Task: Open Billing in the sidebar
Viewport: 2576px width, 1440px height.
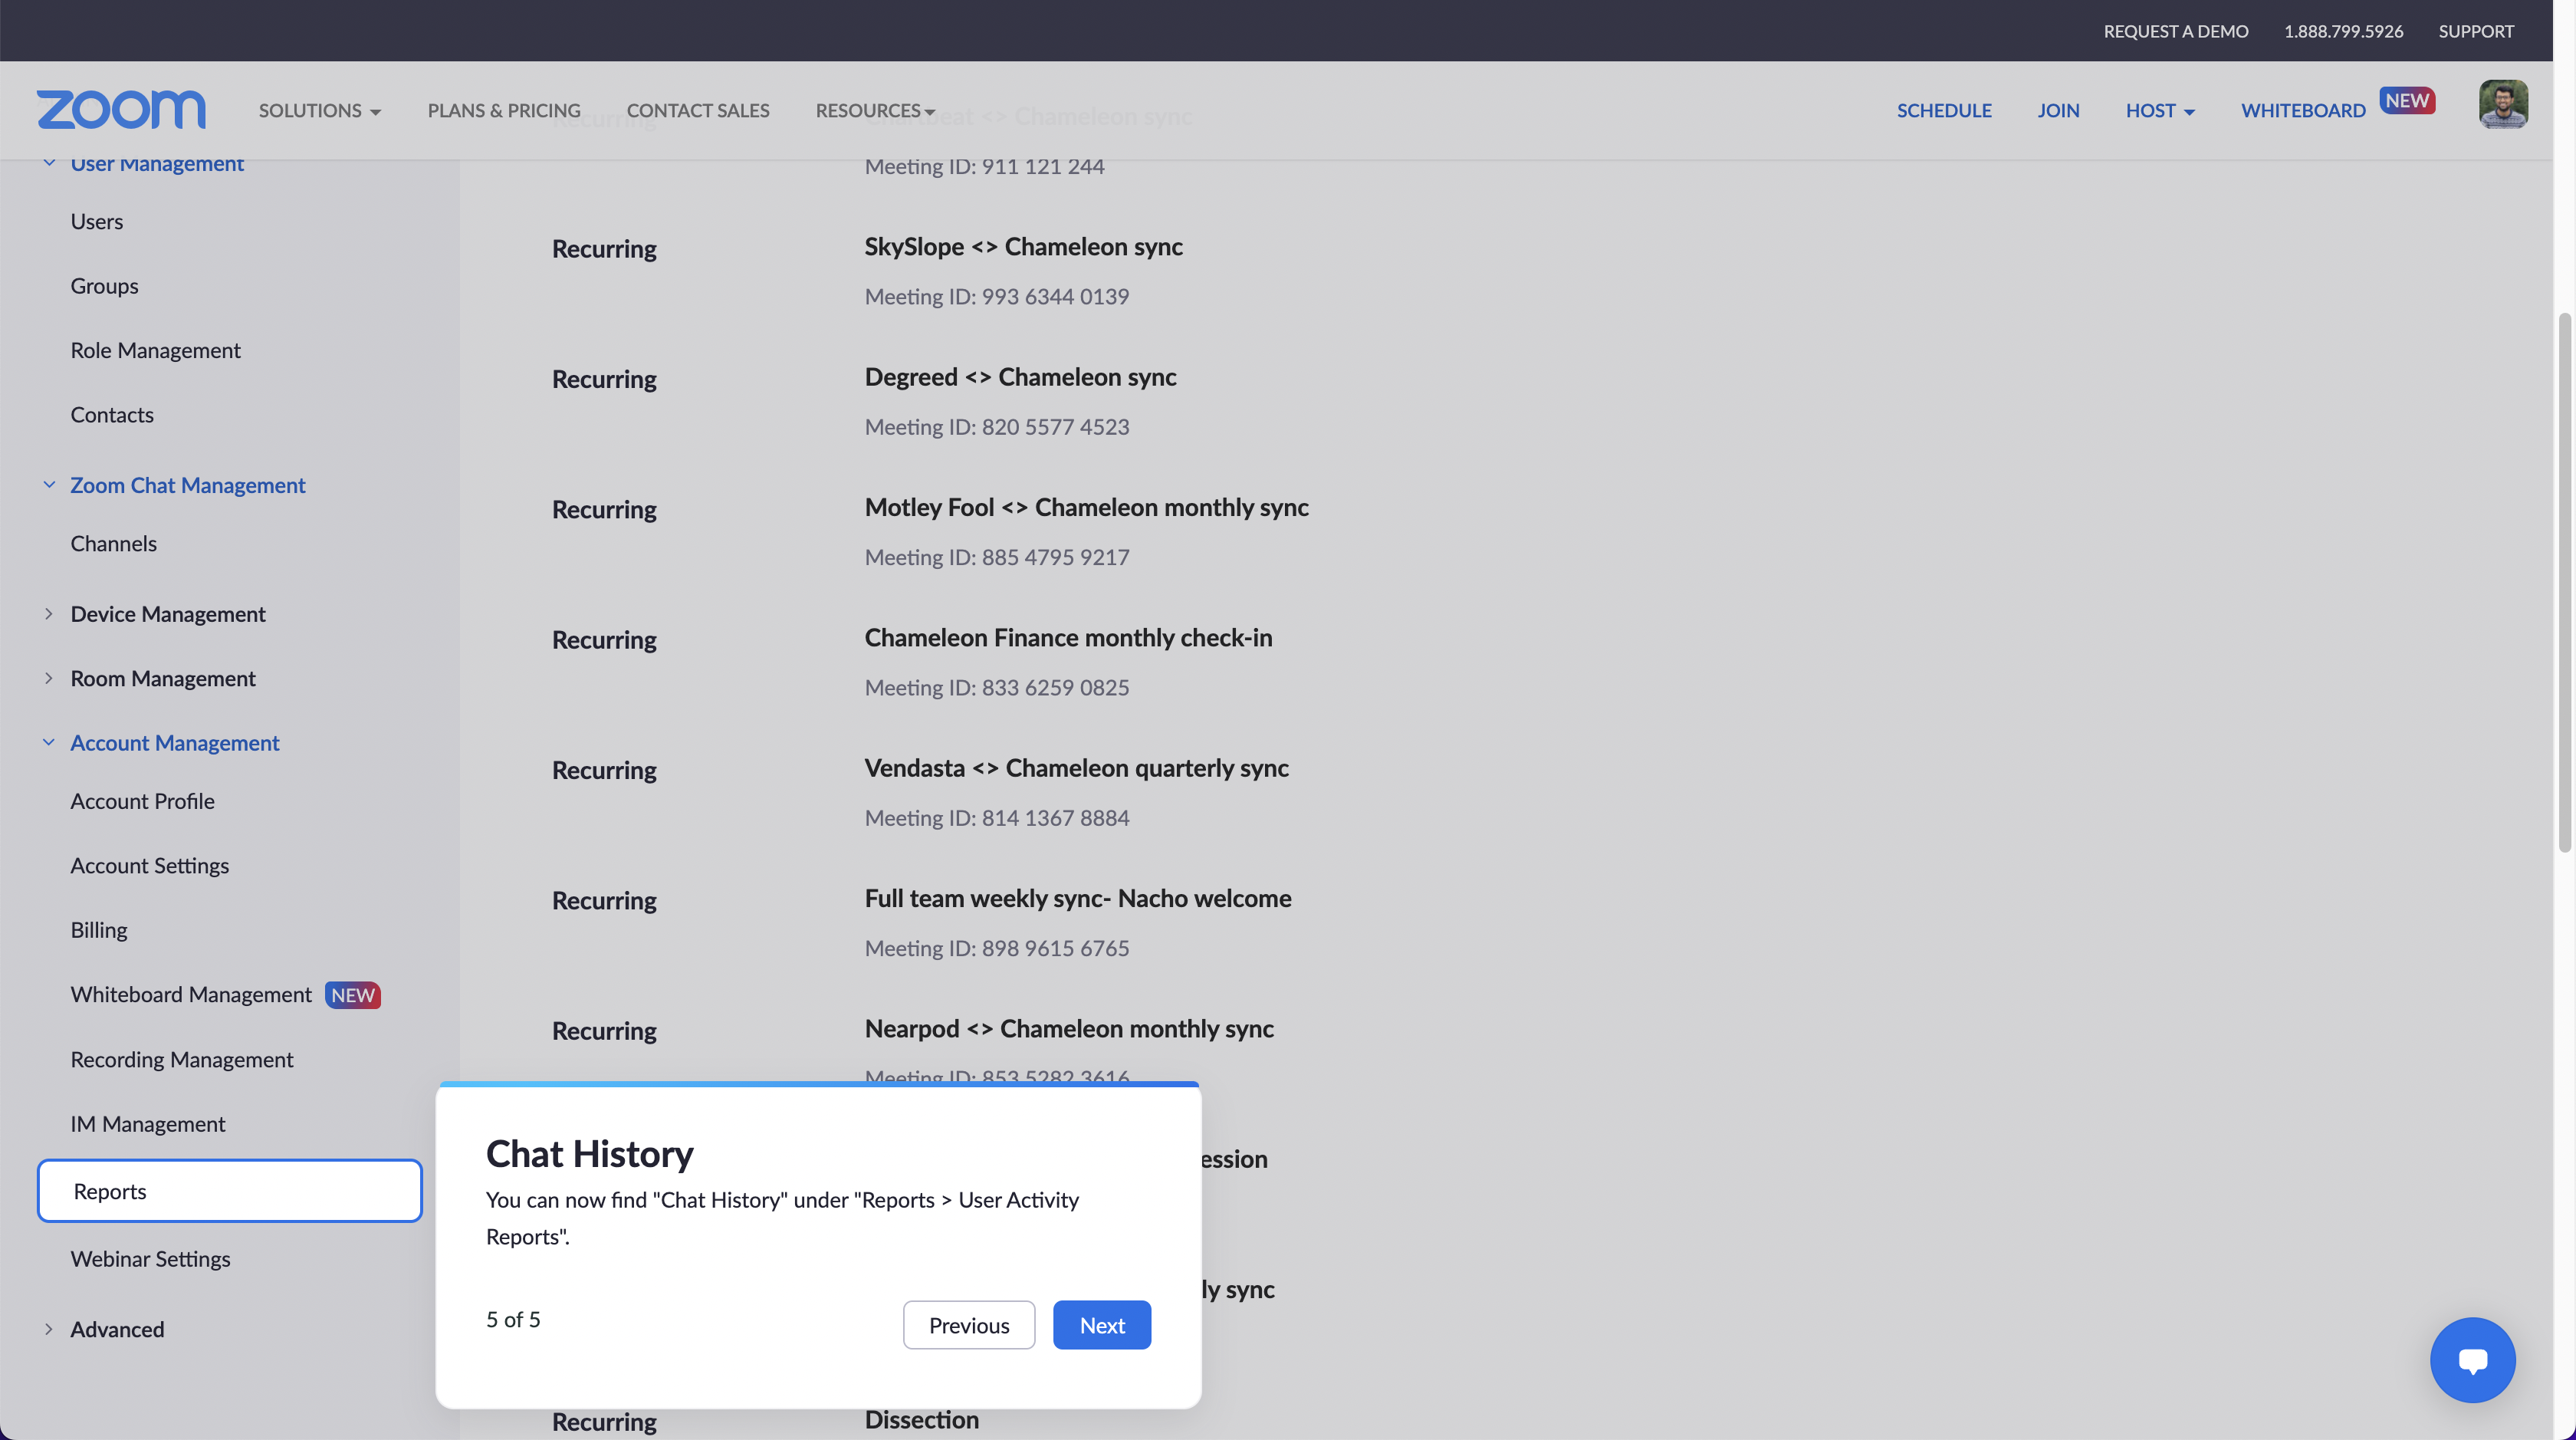Action: pos(99,930)
